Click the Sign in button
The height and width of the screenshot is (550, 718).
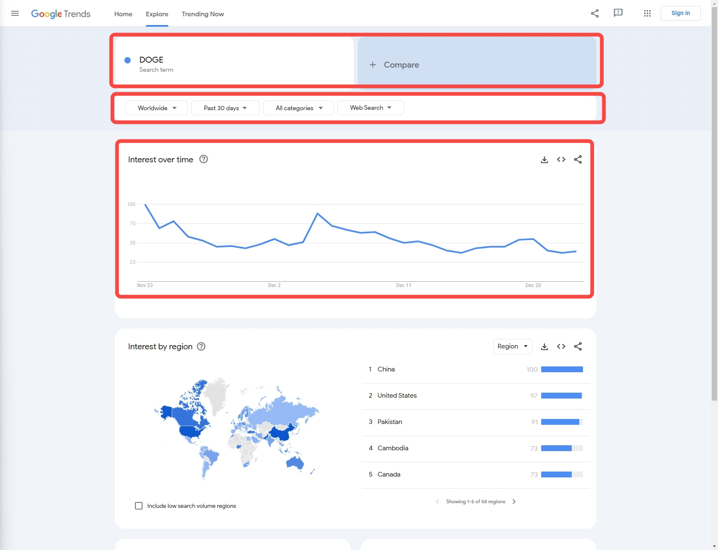point(680,13)
